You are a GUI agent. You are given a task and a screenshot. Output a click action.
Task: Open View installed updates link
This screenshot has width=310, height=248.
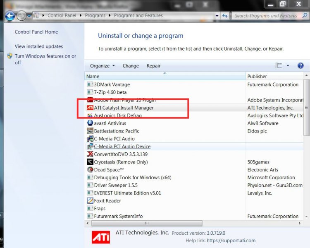pos(39,46)
